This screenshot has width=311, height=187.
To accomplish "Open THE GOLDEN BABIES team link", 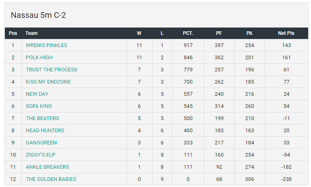I will click(x=51, y=179).
